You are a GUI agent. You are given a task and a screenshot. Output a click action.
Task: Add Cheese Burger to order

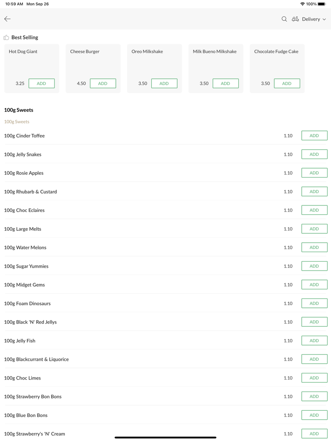(x=103, y=84)
